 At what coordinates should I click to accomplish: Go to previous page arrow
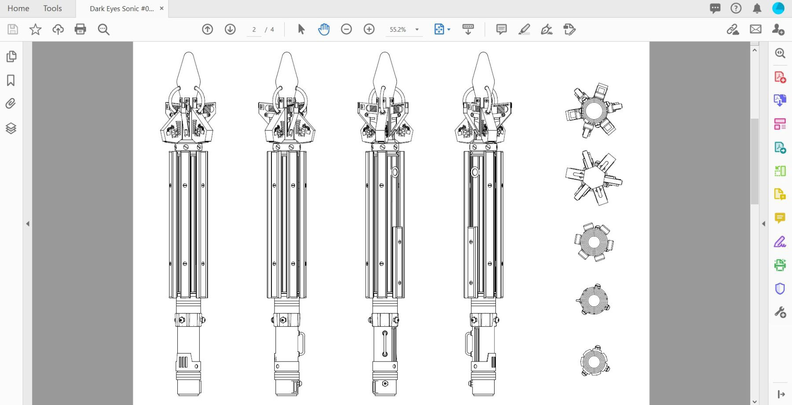coord(207,29)
